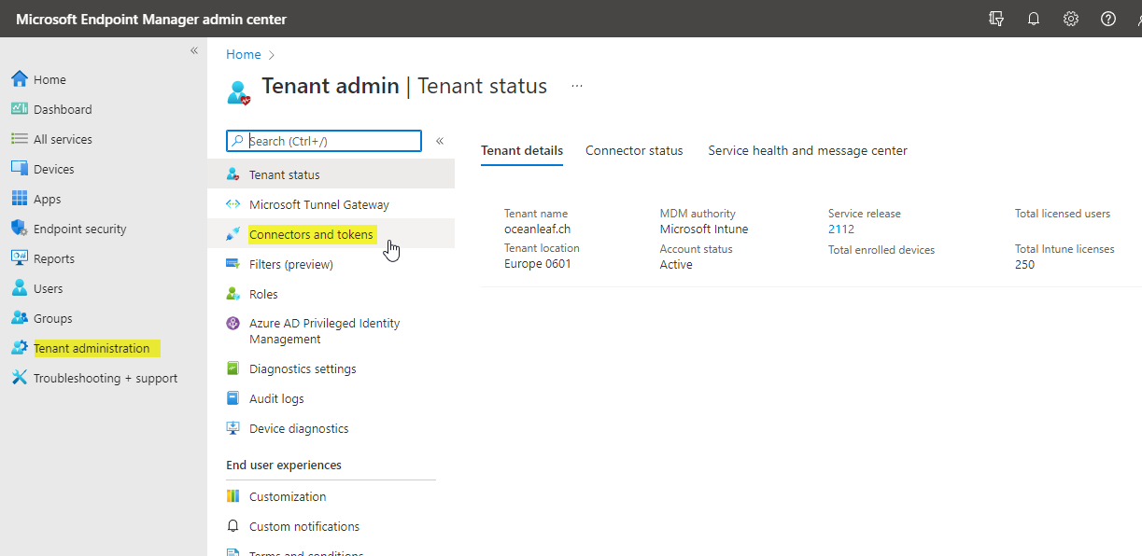
Task: Click inside the Search field
Action: [323, 140]
